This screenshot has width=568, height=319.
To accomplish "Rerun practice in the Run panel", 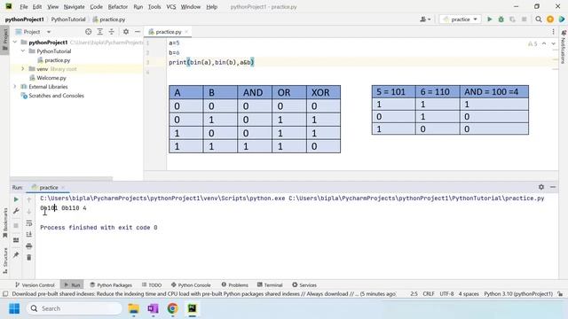I will point(16,199).
